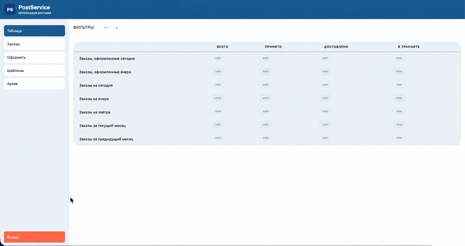Open Шаблоны from the sidebar
The height and width of the screenshot is (246, 465).
coord(35,70)
